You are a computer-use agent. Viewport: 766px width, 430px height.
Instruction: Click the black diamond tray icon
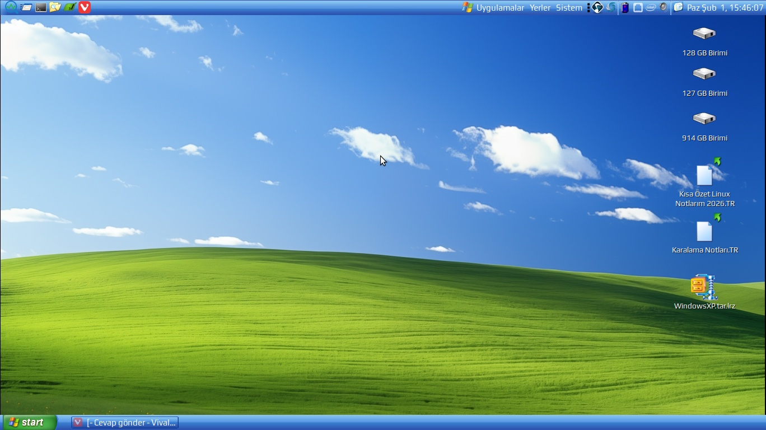tap(597, 7)
